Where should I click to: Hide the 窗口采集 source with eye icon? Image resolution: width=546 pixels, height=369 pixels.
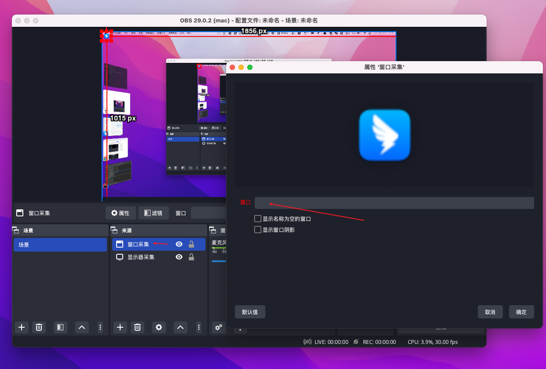[x=179, y=245]
